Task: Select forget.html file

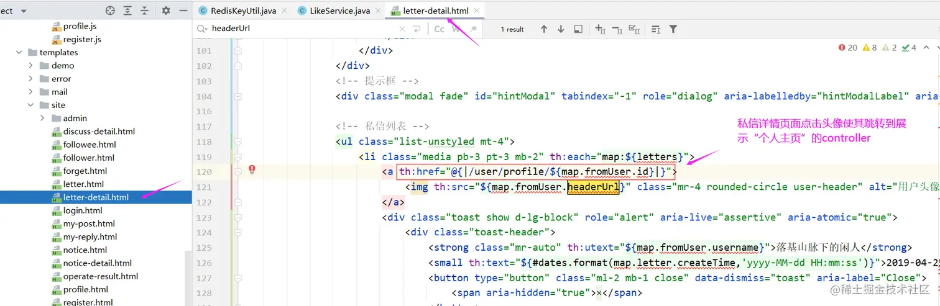Action: click(85, 171)
